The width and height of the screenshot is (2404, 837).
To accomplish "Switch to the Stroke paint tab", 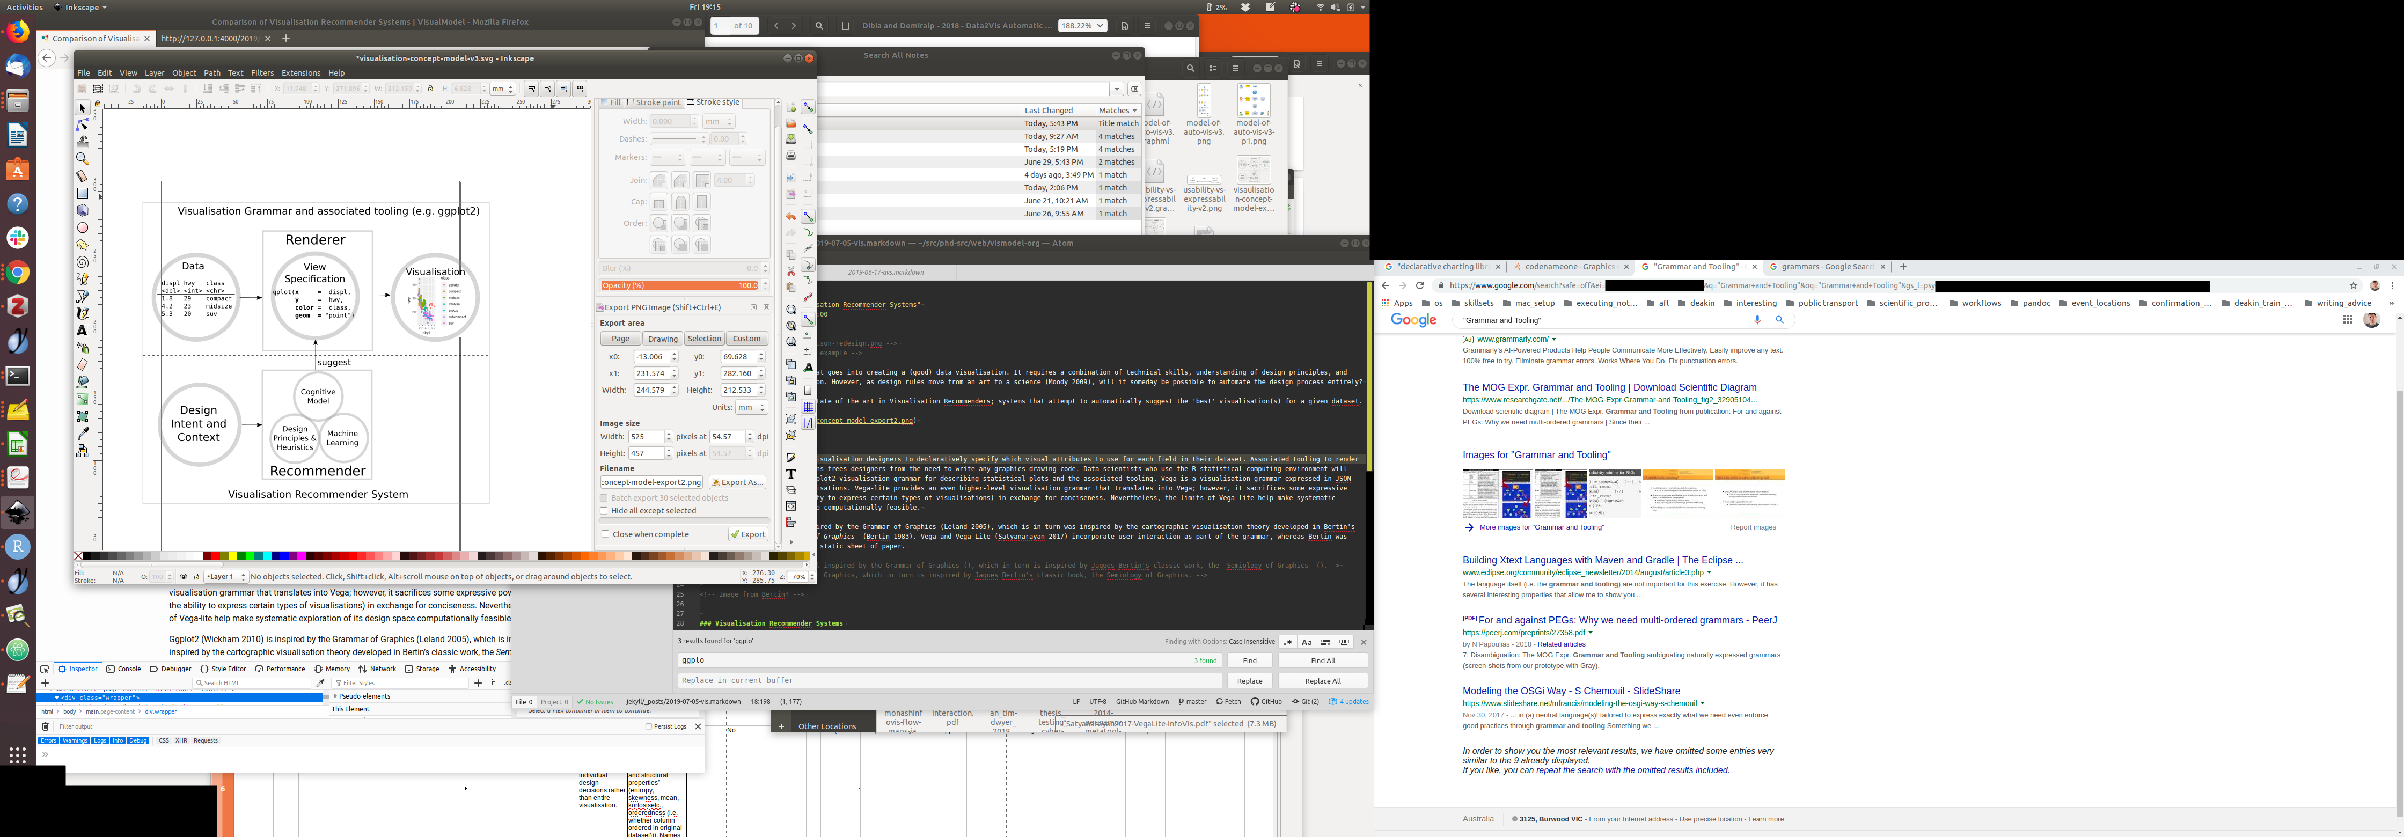I will (x=654, y=102).
